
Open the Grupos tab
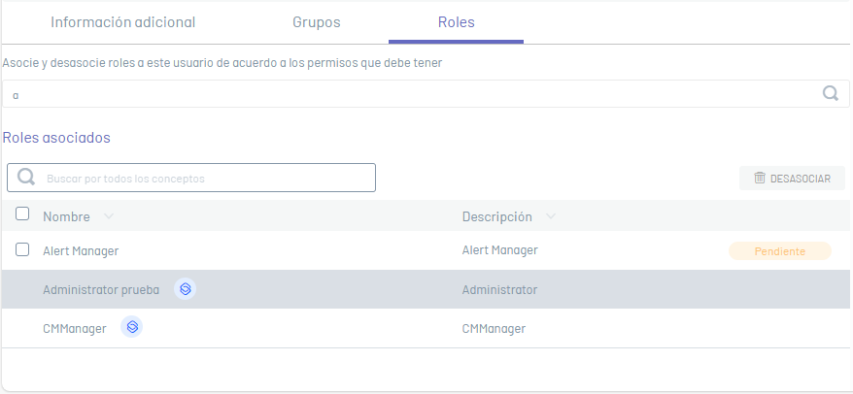(x=317, y=22)
